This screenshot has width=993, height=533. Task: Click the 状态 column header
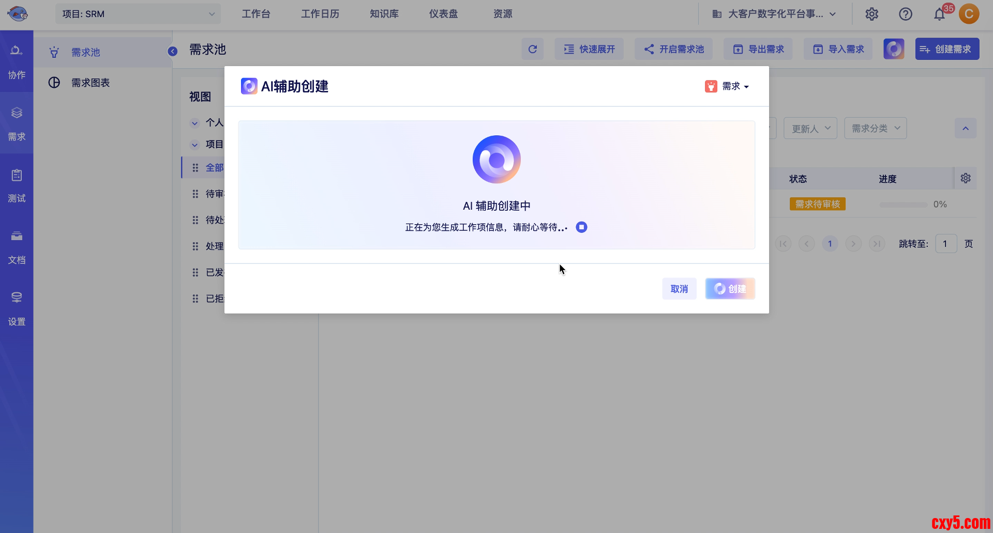tap(798, 179)
